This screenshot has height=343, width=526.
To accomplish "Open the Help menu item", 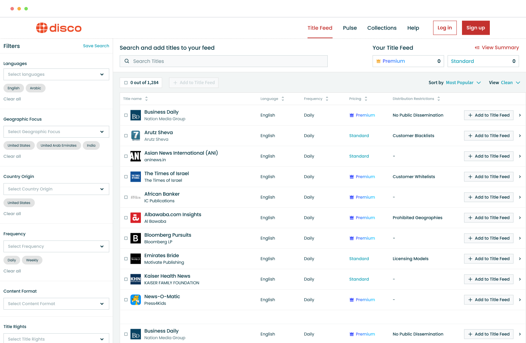I will (x=413, y=28).
